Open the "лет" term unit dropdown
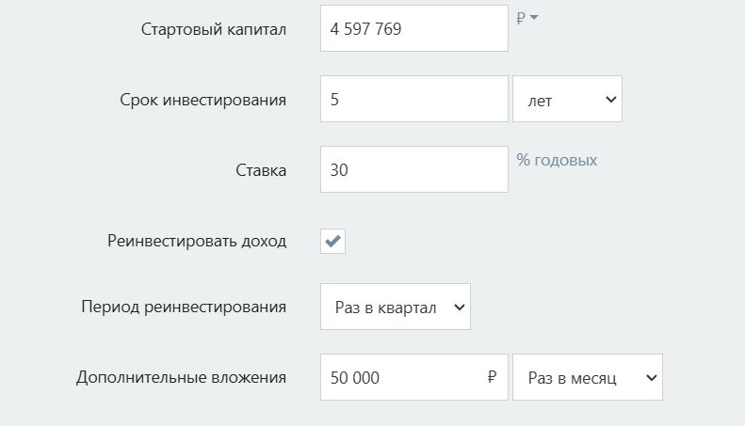Screen dimensions: 745x426 tap(567, 99)
